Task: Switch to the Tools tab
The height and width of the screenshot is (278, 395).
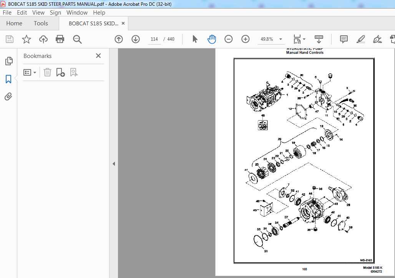Action: (x=41, y=23)
